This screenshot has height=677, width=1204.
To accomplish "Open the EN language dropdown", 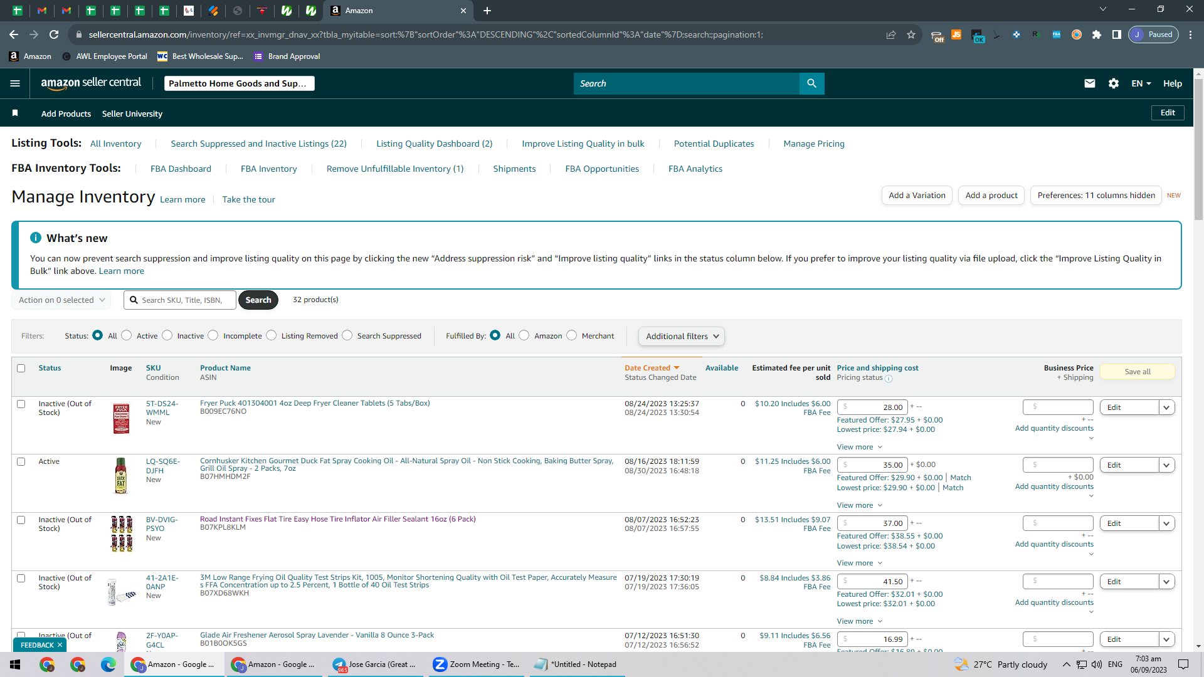I will click(x=1141, y=83).
